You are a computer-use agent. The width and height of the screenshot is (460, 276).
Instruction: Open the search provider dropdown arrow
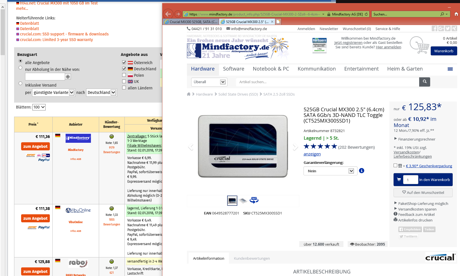446,14
